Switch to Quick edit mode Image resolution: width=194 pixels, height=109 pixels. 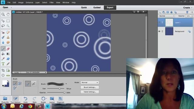coord(84,8)
